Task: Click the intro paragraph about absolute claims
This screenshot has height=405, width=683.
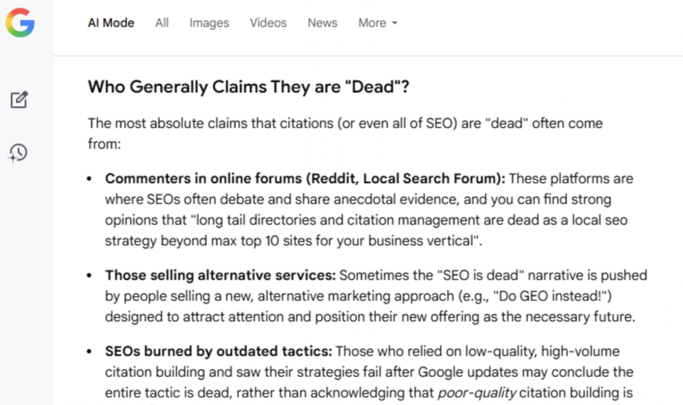Action: (x=345, y=124)
